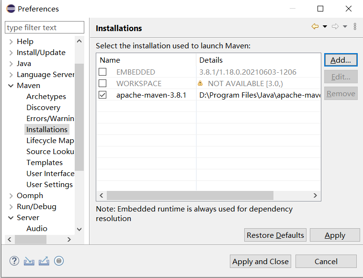Click the warning icon beside NOT AVAILABLE
This screenshot has width=363, height=278.
click(x=200, y=83)
